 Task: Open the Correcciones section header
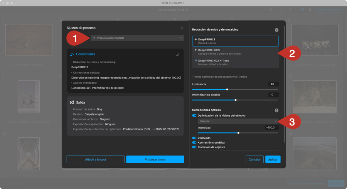[x=86, y=54]
